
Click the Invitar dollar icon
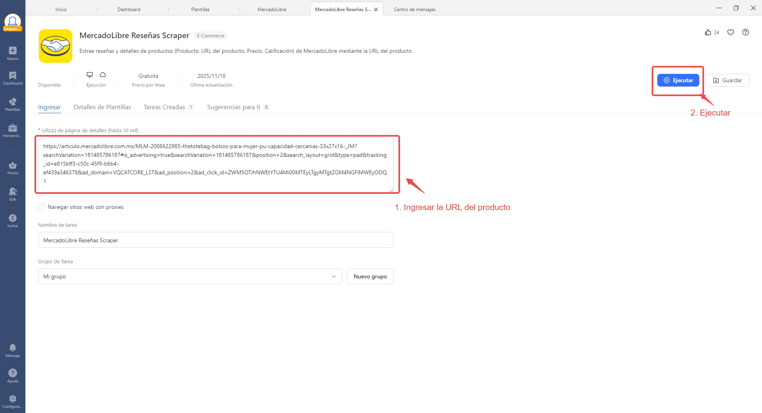(x=13, y=220)
